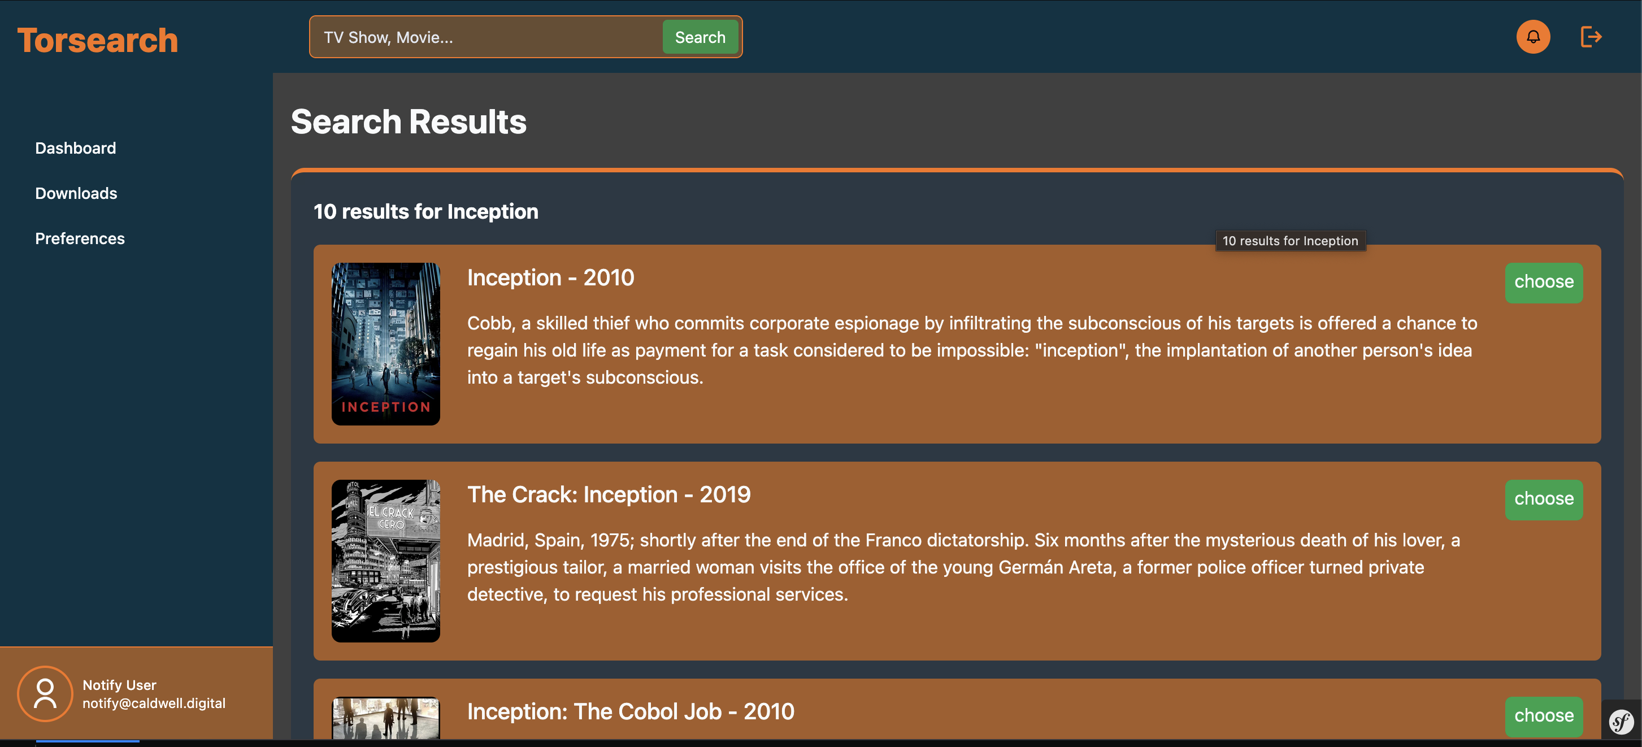
Task: Open Preferences from the sidebar
Action: (x=80, y=239)
